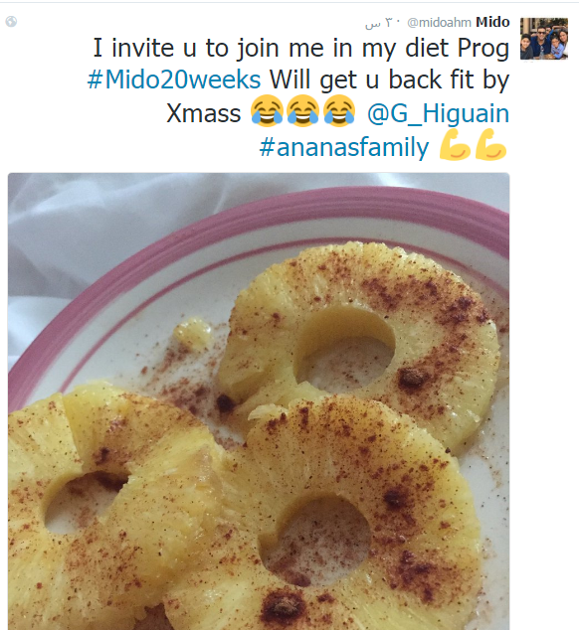Open the attached pineapple photo
The image size is (579, 630).
pos(259,401)
